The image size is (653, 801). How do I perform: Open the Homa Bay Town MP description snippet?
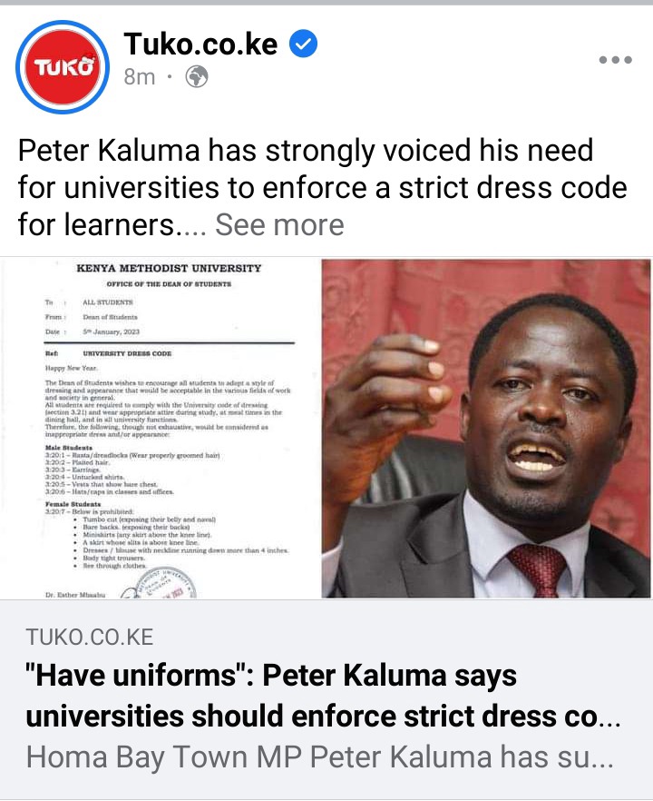point(319,756)
